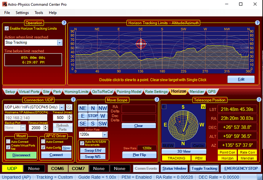Viewport: 263px width, 180px height.
Task: Stop scope movement with the STOP button
Action: (93, 116)
